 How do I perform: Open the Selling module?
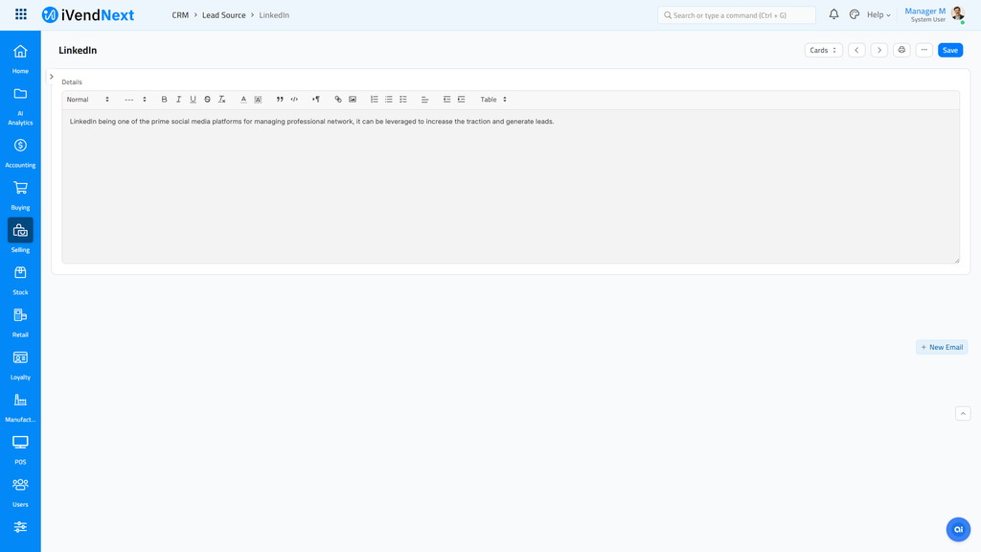20,236
